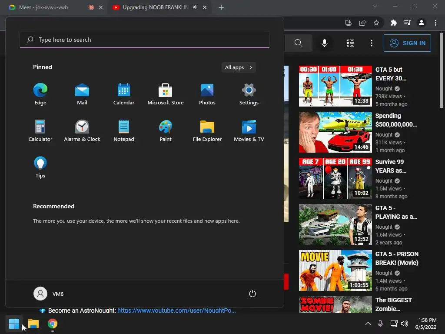The width and height of the screenshot is (445, 334).
Task: Open the volume control in the tray
Action: (x=405, y=324)
